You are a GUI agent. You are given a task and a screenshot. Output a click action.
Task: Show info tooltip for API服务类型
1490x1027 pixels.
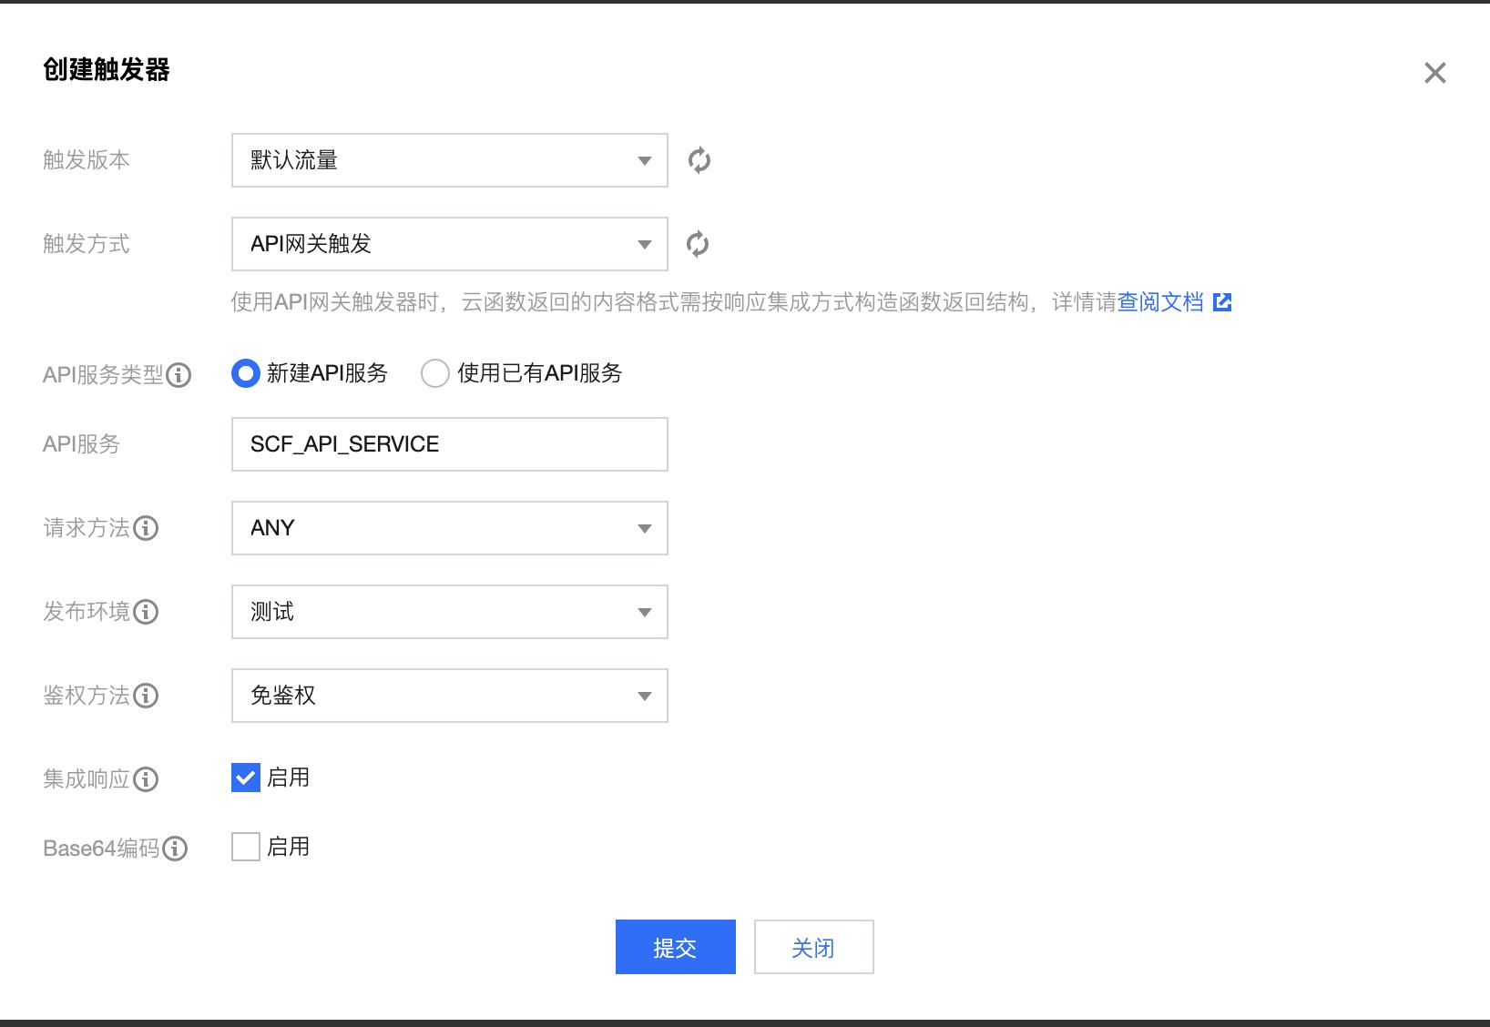pyautogui.click(x=179, y=375)
